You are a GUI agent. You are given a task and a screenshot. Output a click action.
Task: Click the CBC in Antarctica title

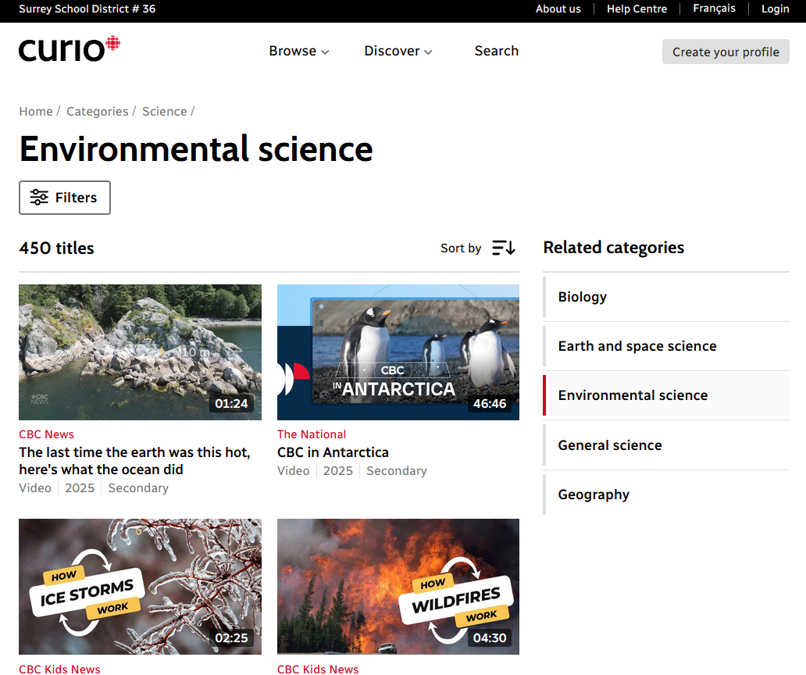333,452
